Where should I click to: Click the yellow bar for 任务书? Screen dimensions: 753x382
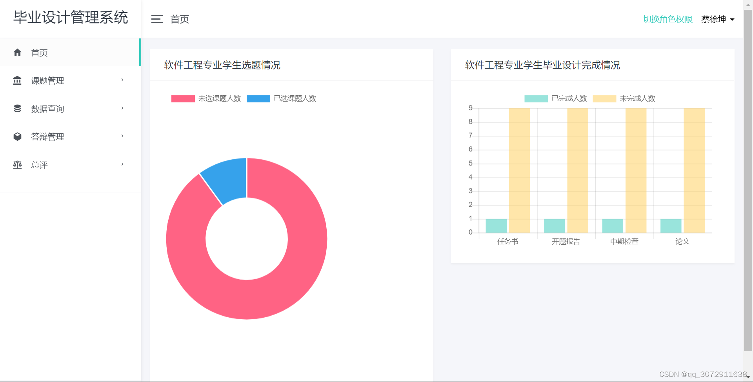coord(519,171)
